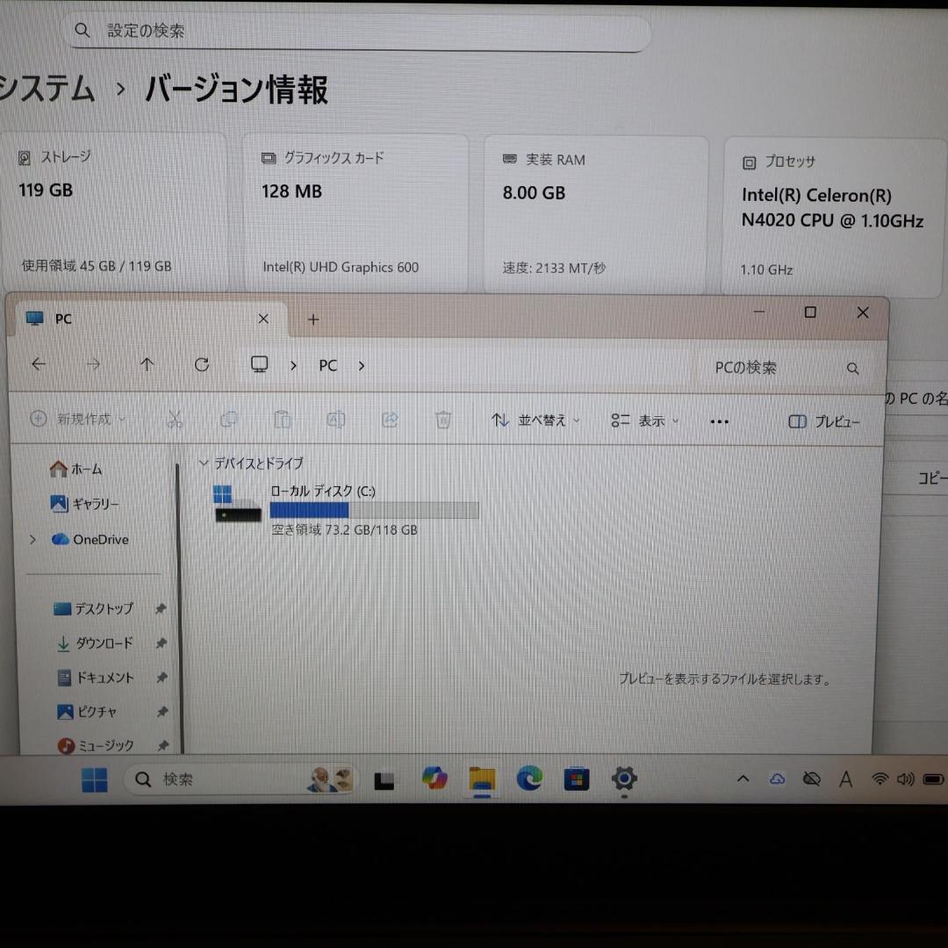
Task: Toggle the プレビュー (Preview) pane
Action: pyautogui.click(x=826, y=421)
